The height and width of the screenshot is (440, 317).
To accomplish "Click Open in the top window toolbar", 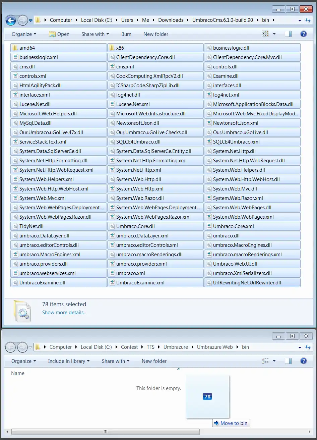I will [59, 34].
